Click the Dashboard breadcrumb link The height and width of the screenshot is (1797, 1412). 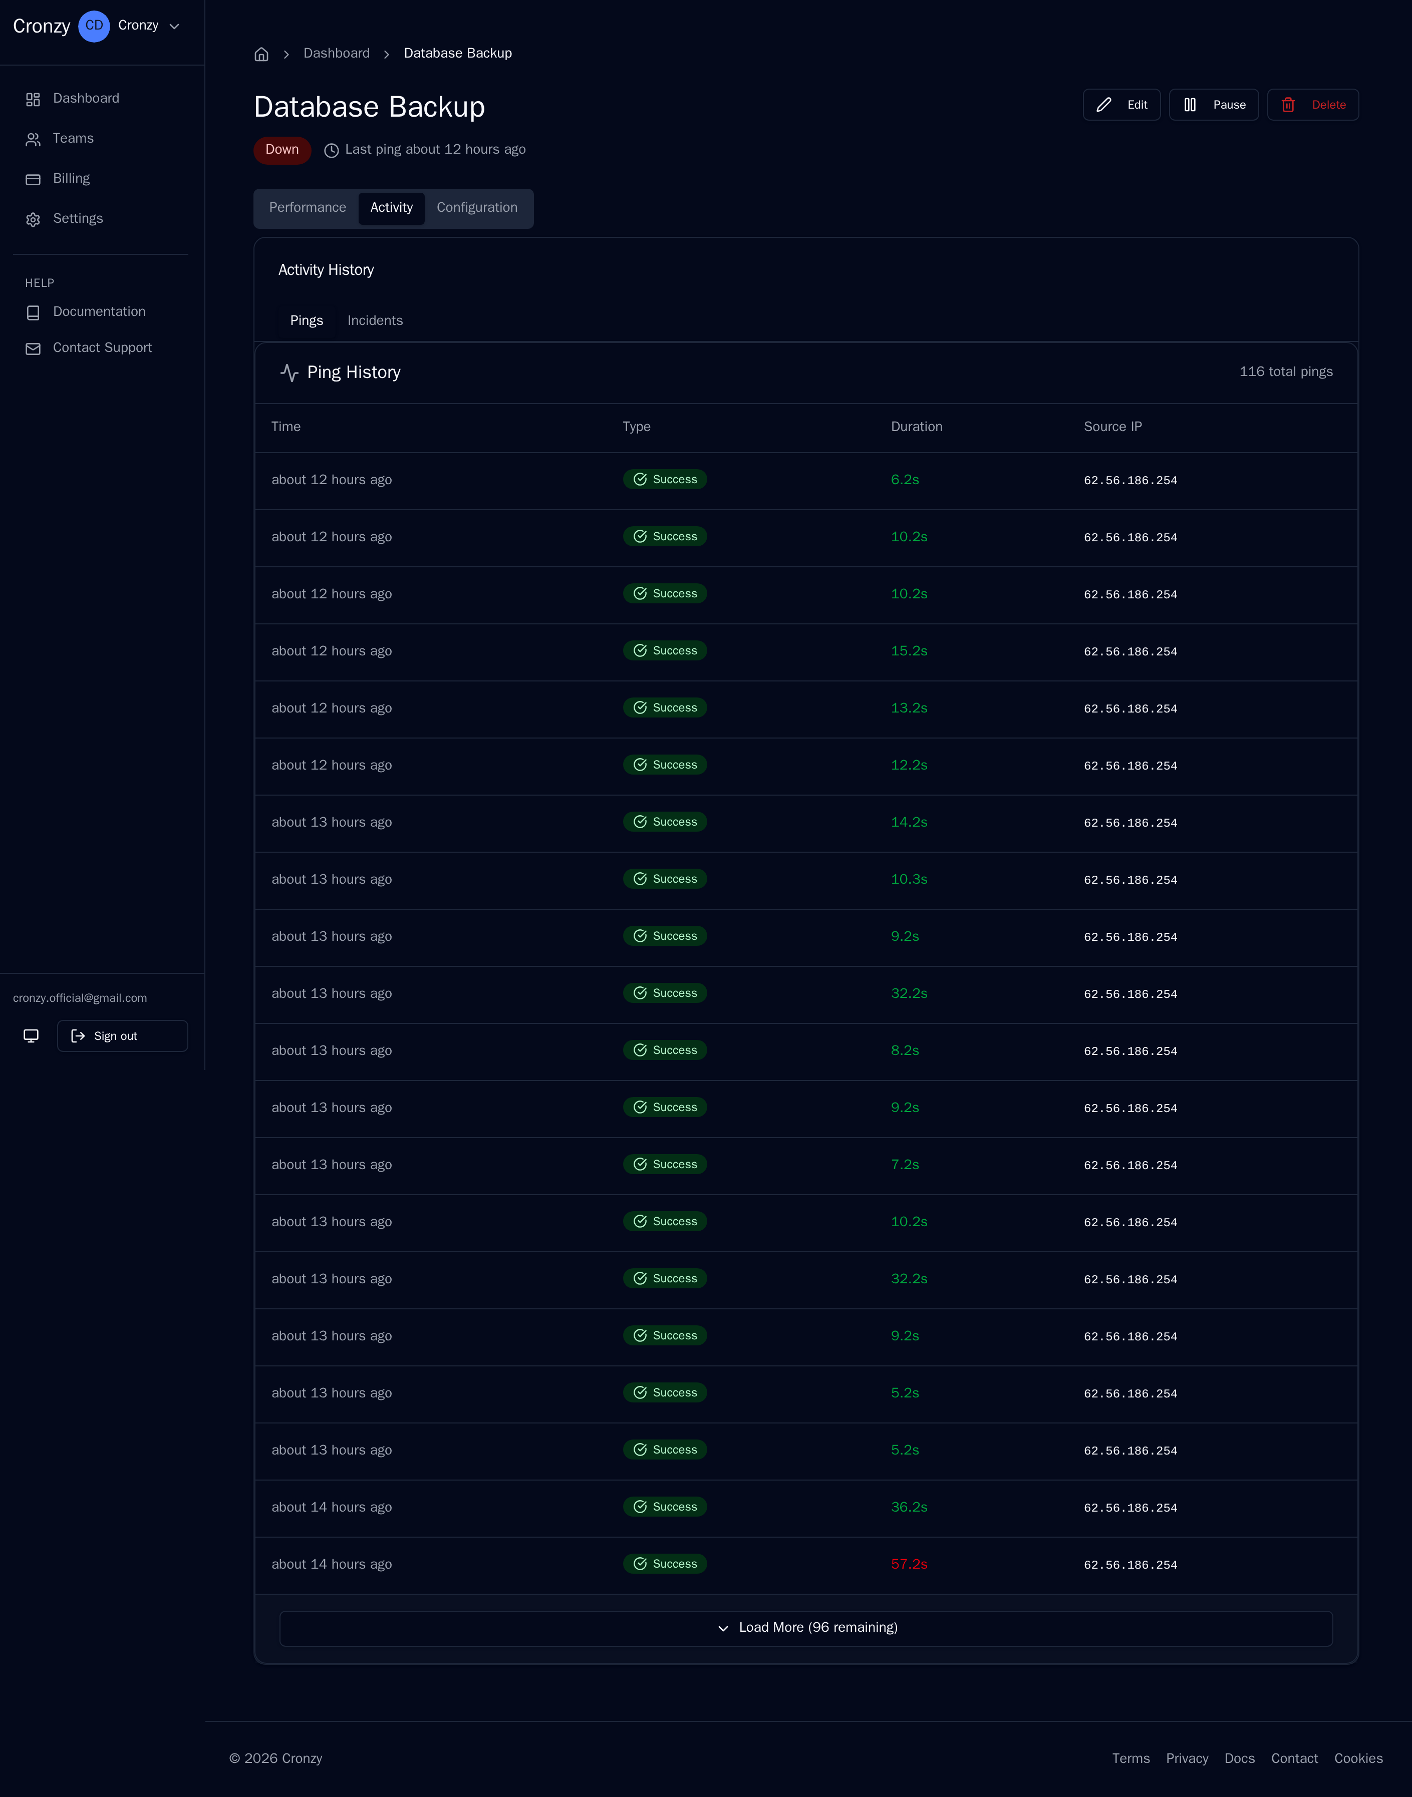click(x=336, y=53)
